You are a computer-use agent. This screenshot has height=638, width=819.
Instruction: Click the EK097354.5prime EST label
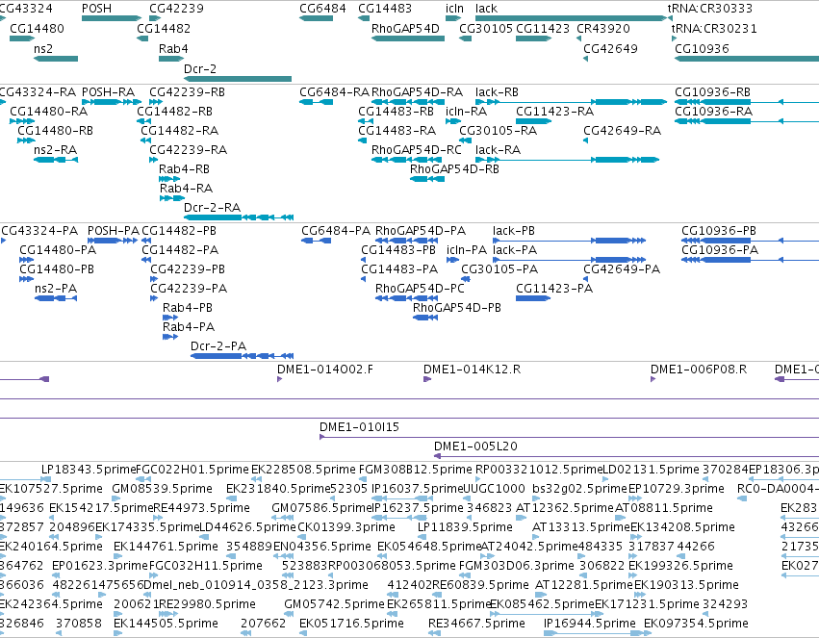click(696, 624)
